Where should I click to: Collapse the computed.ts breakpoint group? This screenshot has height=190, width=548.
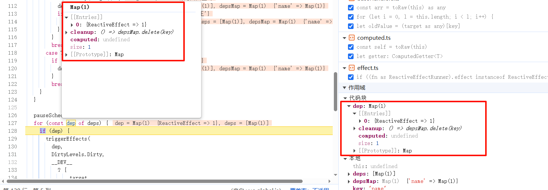[x=344, y=38]
